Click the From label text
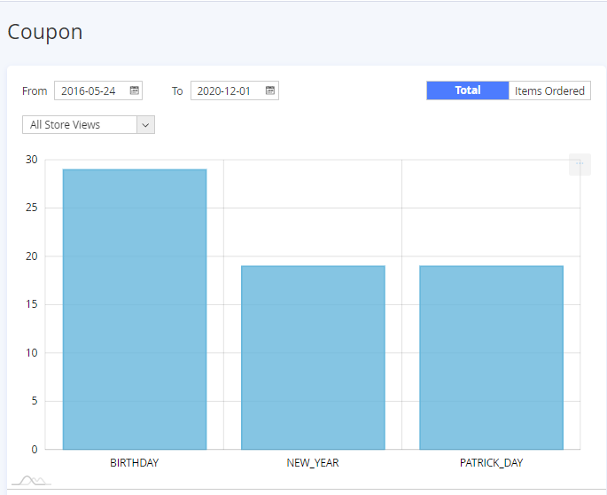Viewport: 607px width, 495px height. (35, 90)
